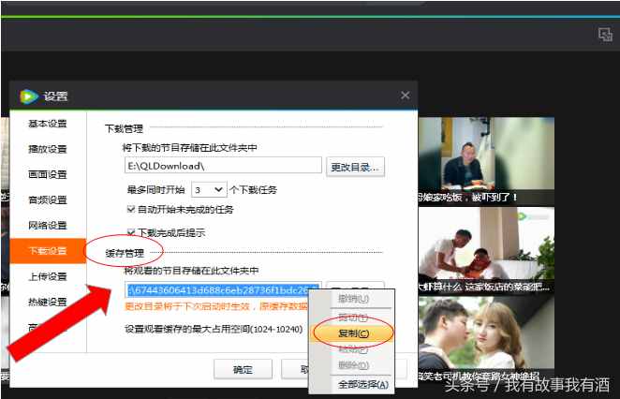Click the window mode icon at top right

click(605, 35)
